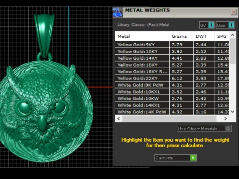Click the 3.93 DWT value
This screenshot has width=239, height=179.
pos(201,78)
